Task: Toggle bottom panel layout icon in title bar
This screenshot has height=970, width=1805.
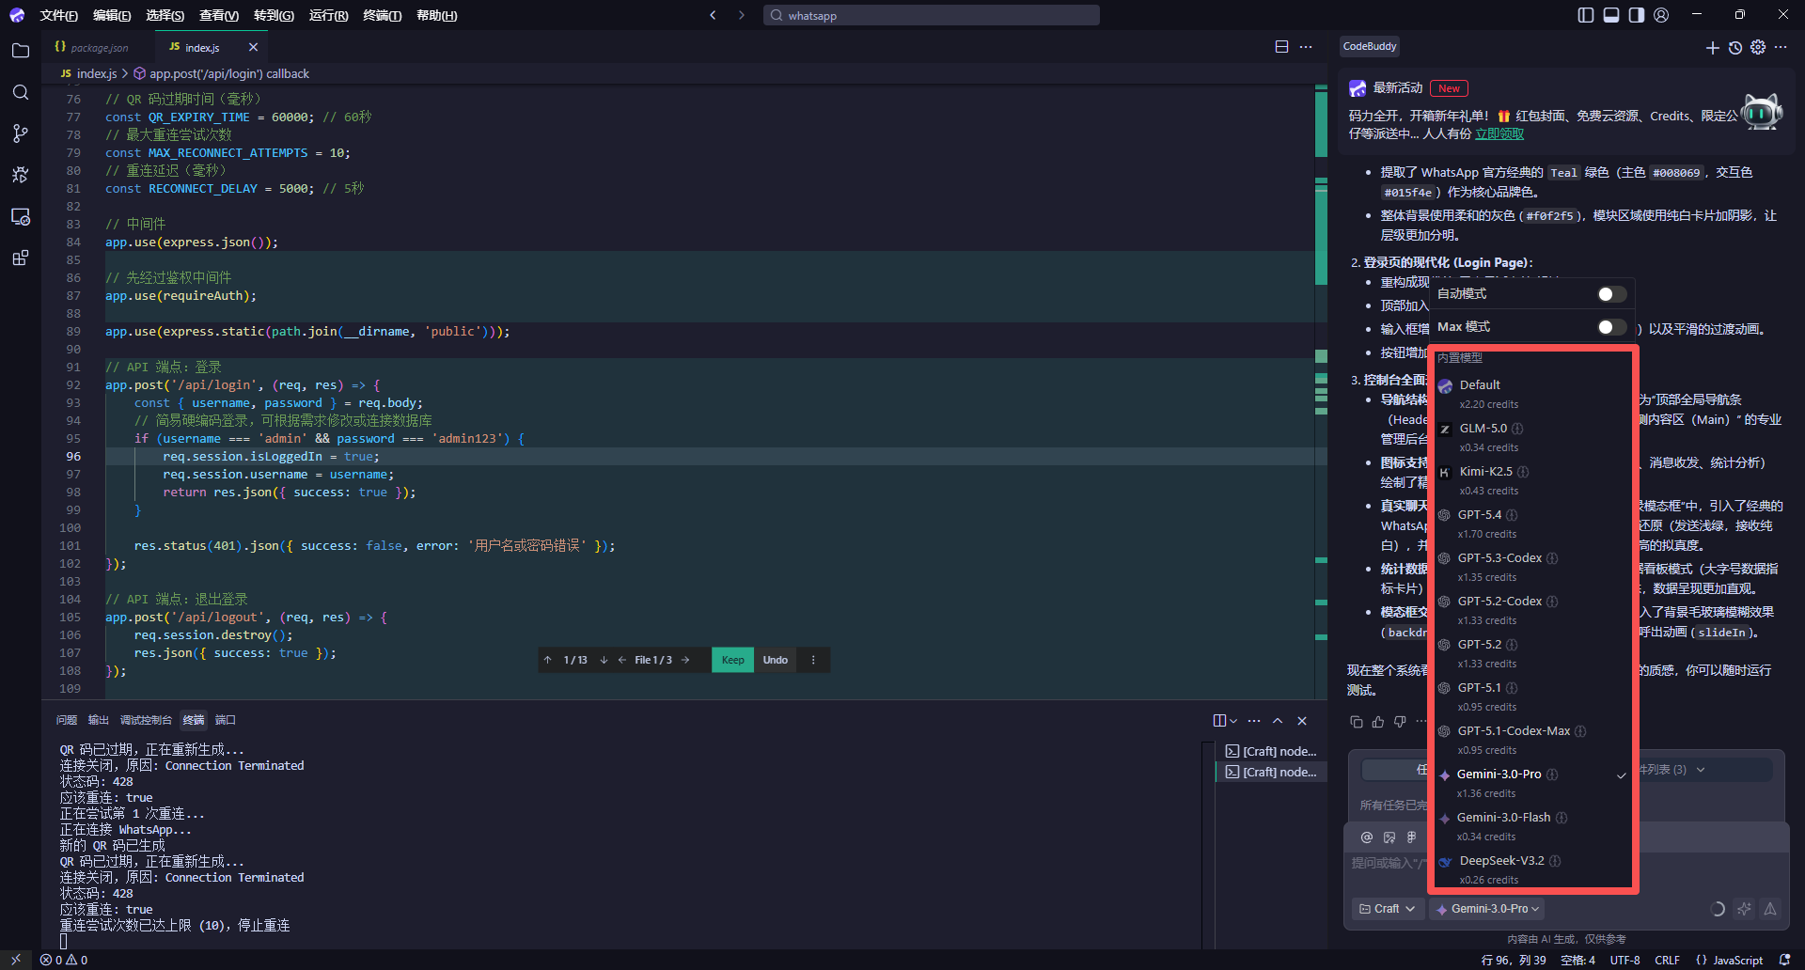Action: point(1611,15)
